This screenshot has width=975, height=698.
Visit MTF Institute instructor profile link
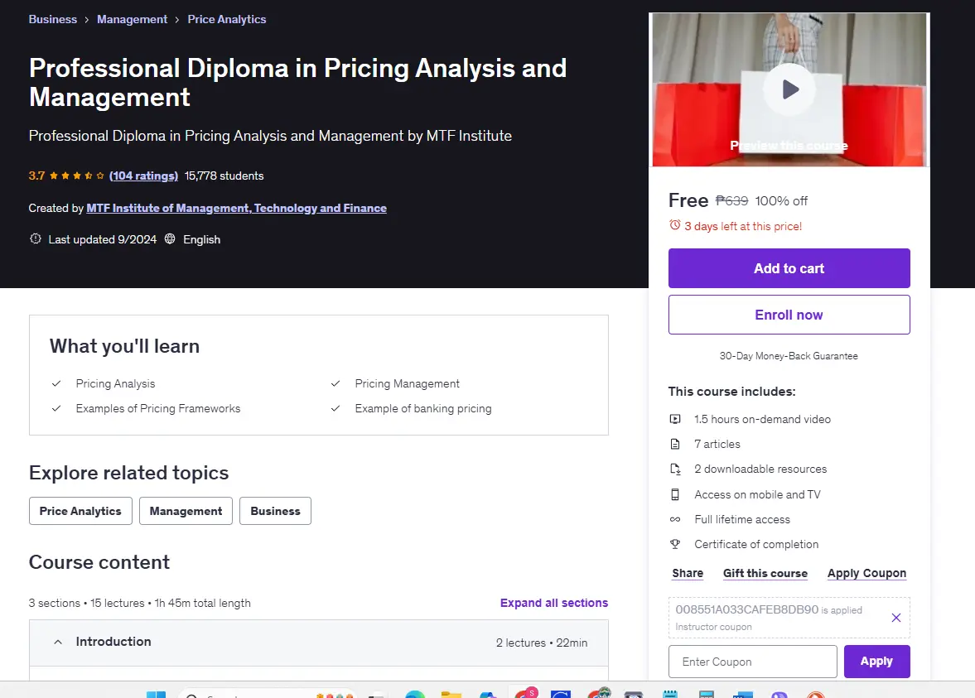point(236,208)
